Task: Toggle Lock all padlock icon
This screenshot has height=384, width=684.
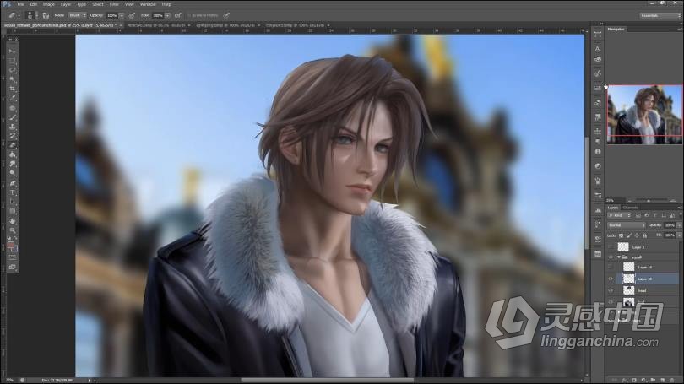Action: [645, 235]
